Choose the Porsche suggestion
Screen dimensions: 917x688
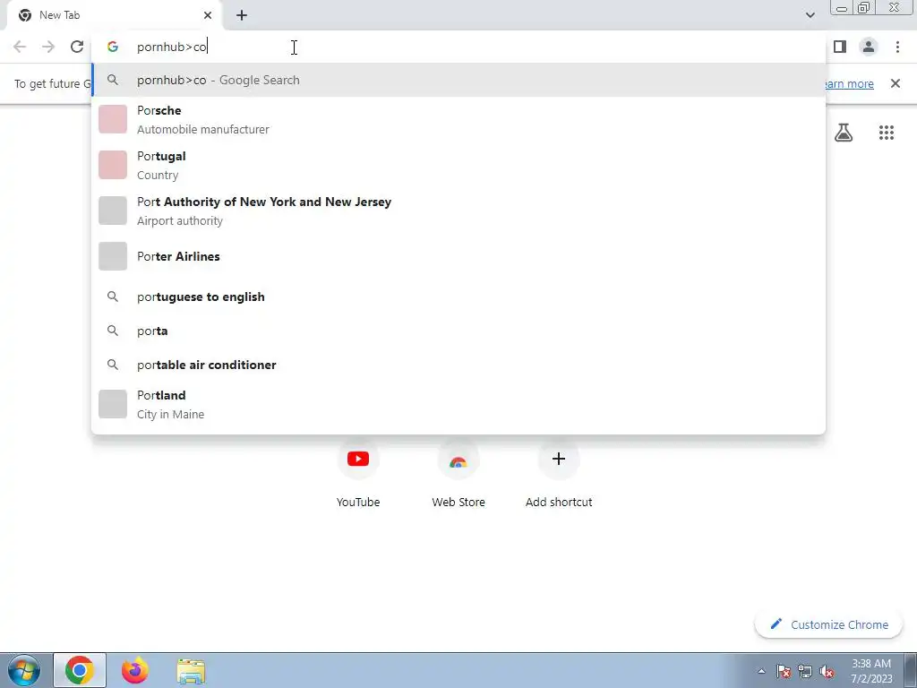pos(458,119)
